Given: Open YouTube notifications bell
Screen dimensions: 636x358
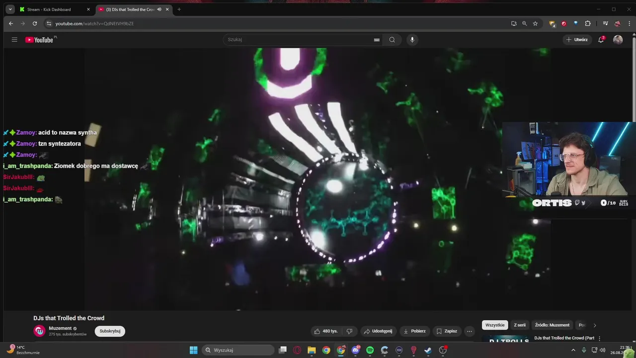Looking at the screenshot, I should click(x=601, y=40).
